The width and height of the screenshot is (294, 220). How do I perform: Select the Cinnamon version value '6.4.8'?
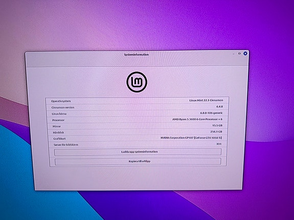219,107
